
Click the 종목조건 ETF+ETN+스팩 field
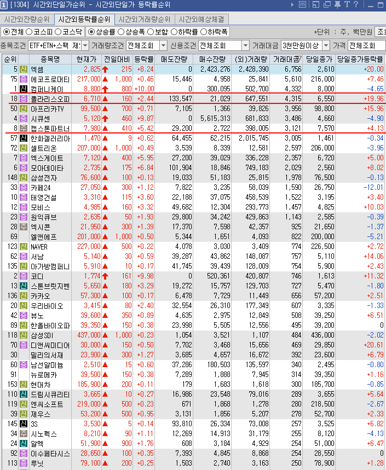pyautogui.click(x=55, y=45)
